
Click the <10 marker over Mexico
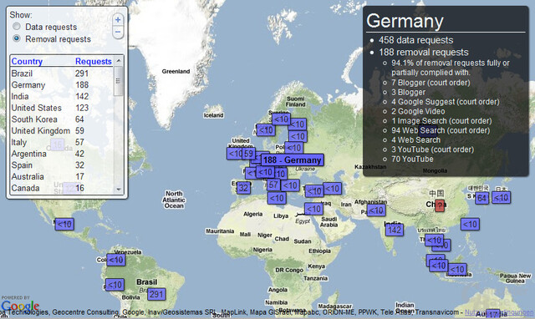(x=64, y=225)
